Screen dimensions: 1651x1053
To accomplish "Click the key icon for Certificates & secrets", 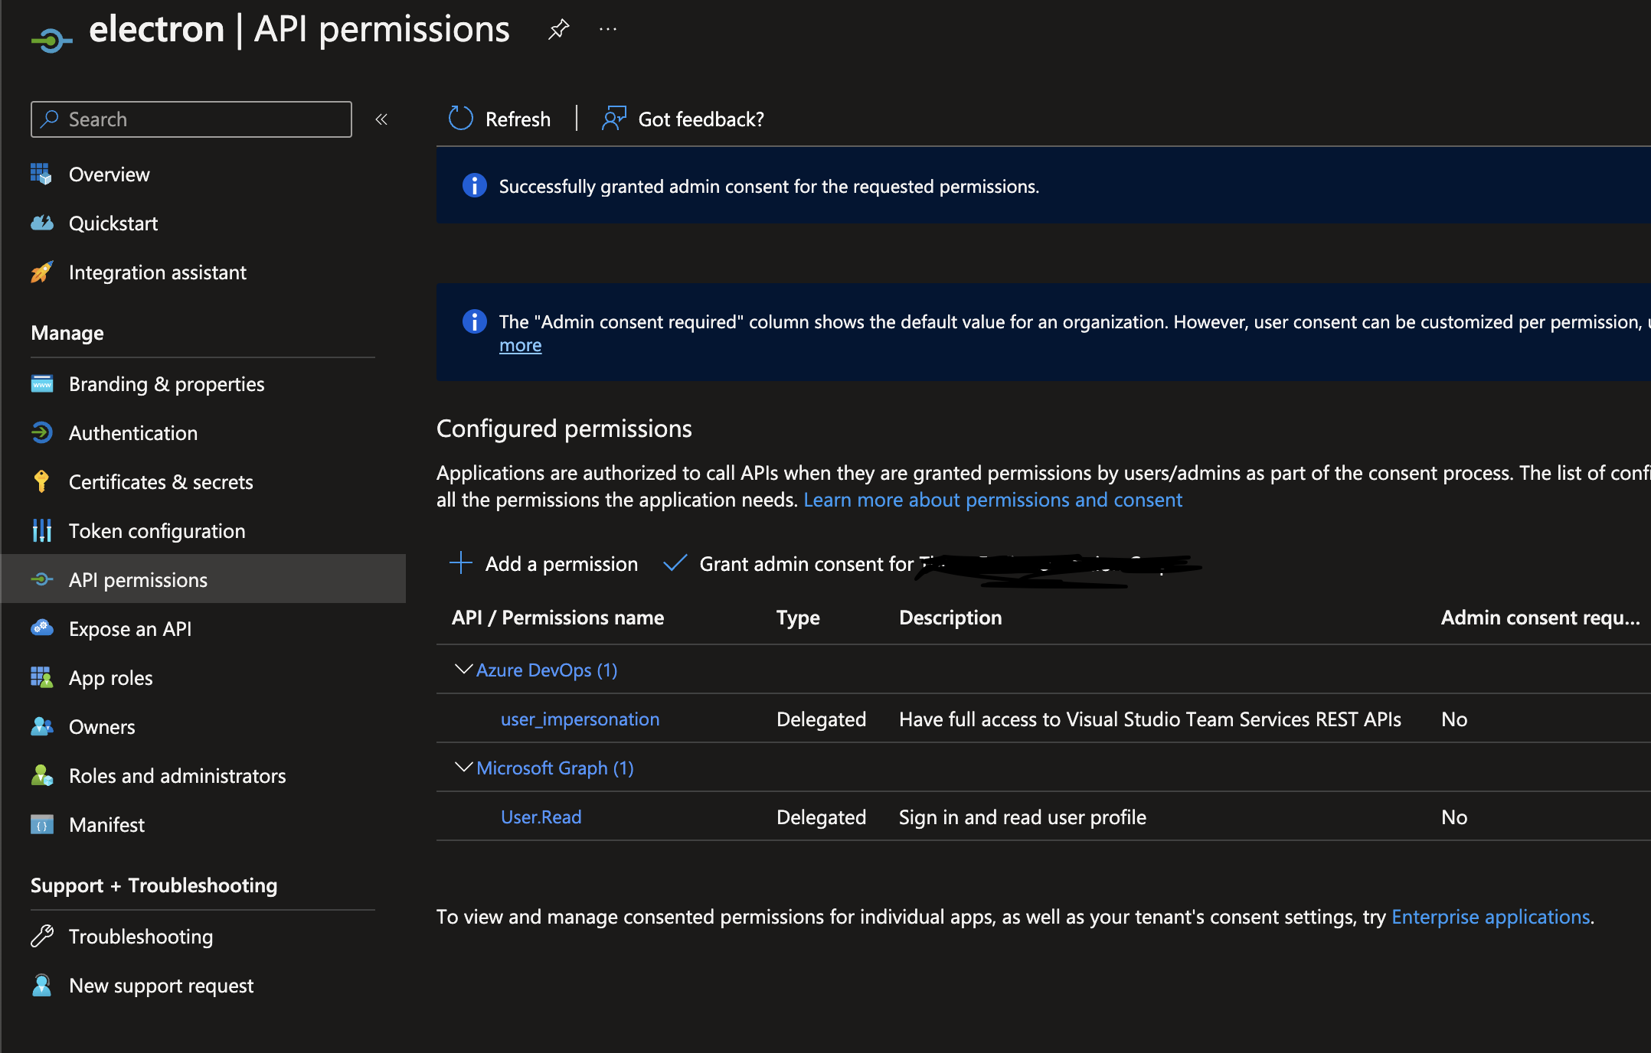I will pos(41,481).
